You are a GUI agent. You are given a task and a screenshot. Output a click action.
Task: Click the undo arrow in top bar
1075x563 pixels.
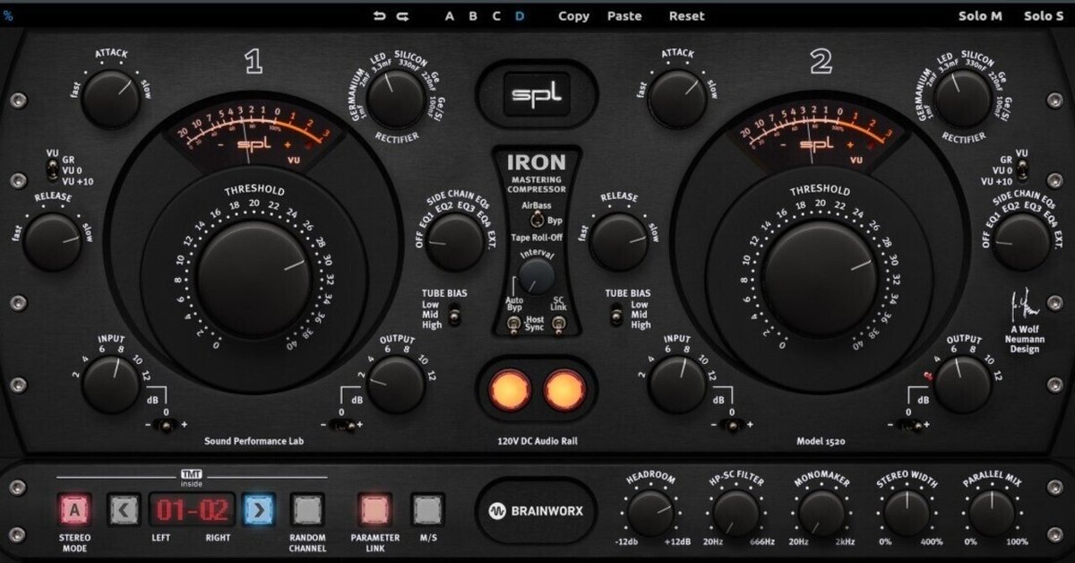click(x=379, y=16)
